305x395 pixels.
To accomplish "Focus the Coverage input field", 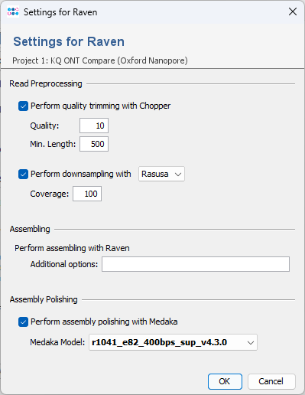I will click(87, 194).
